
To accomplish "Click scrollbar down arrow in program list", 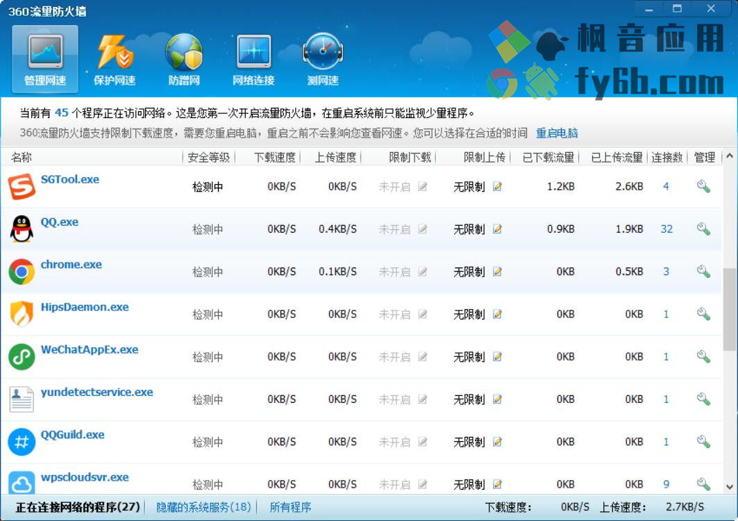I will pyautogui.click(x=730, y=487).
